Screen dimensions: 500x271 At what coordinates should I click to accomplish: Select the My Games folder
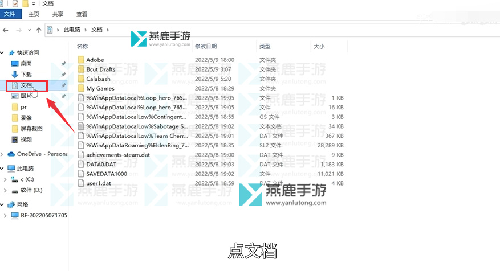click(x=100, y=88)
